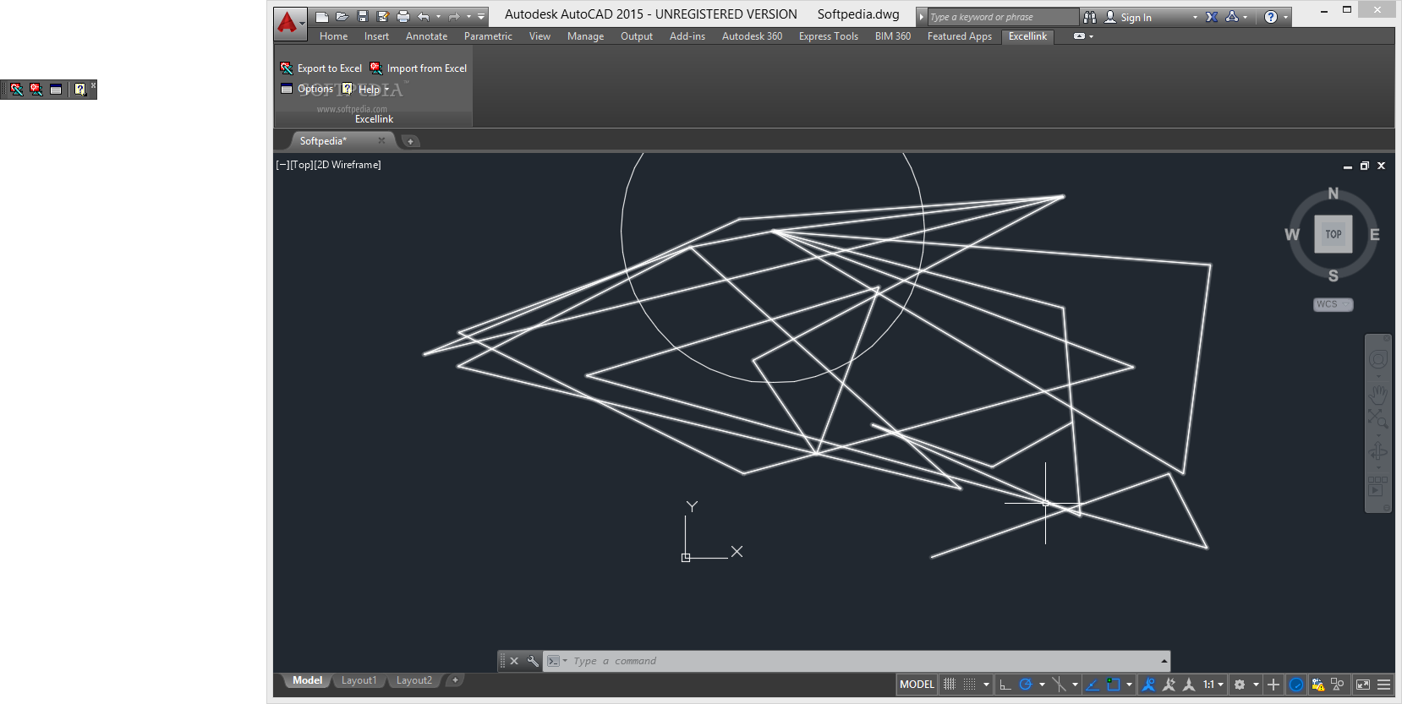
Task: Switch to the Layout1 tab
Action: (x=359, y=680)
